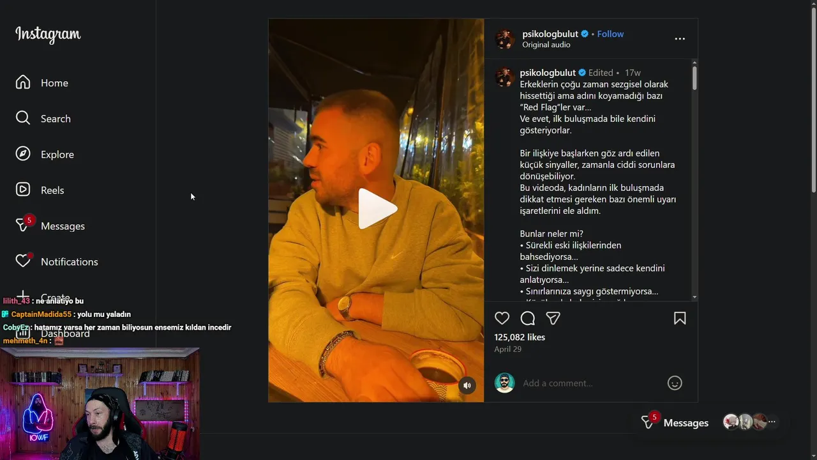The image size is (817, 460).
Task: Open the three-dot more options menu
Action: (680, 39)
